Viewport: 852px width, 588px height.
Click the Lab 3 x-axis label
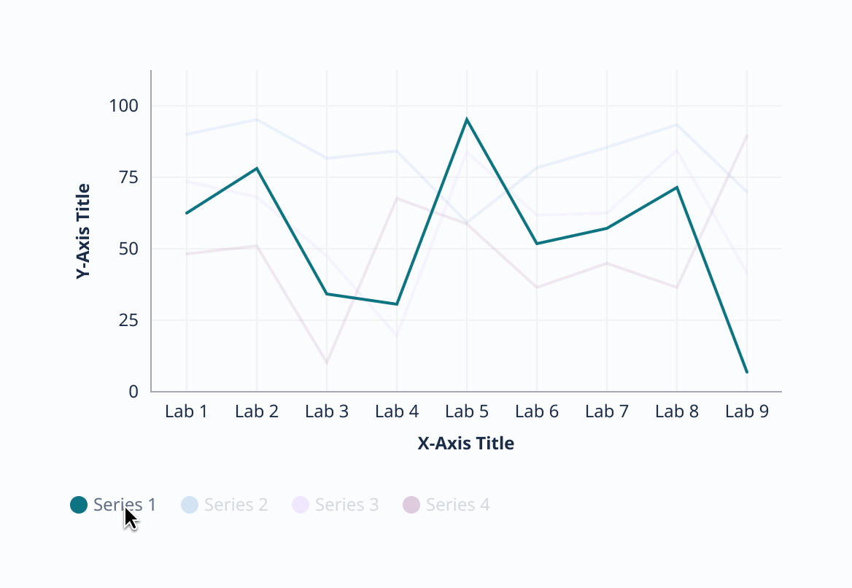[327, 411]
